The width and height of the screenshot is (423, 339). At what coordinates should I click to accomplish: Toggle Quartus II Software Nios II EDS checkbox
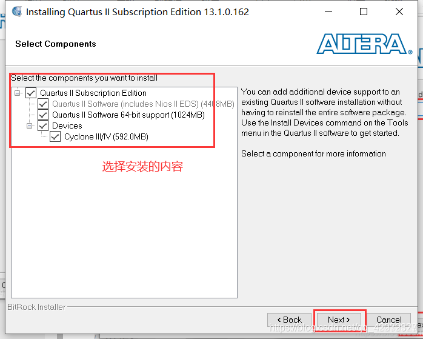click(43, 104)
